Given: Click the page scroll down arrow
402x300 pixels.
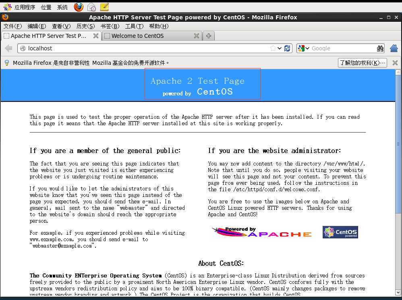Looking at the screenshot, I should click(398, 292).
